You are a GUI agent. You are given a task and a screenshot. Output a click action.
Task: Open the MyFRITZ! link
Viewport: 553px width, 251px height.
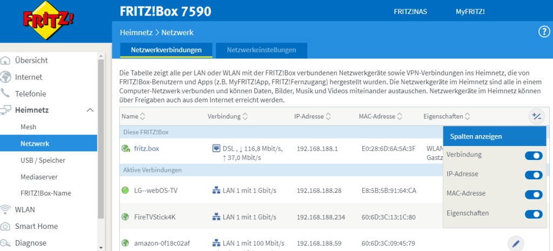pos(470,12)
